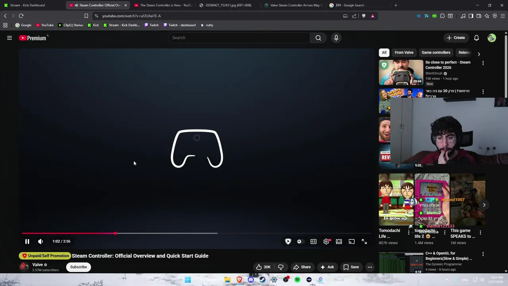
Task: Enter full screen mode
Action: 364,242
